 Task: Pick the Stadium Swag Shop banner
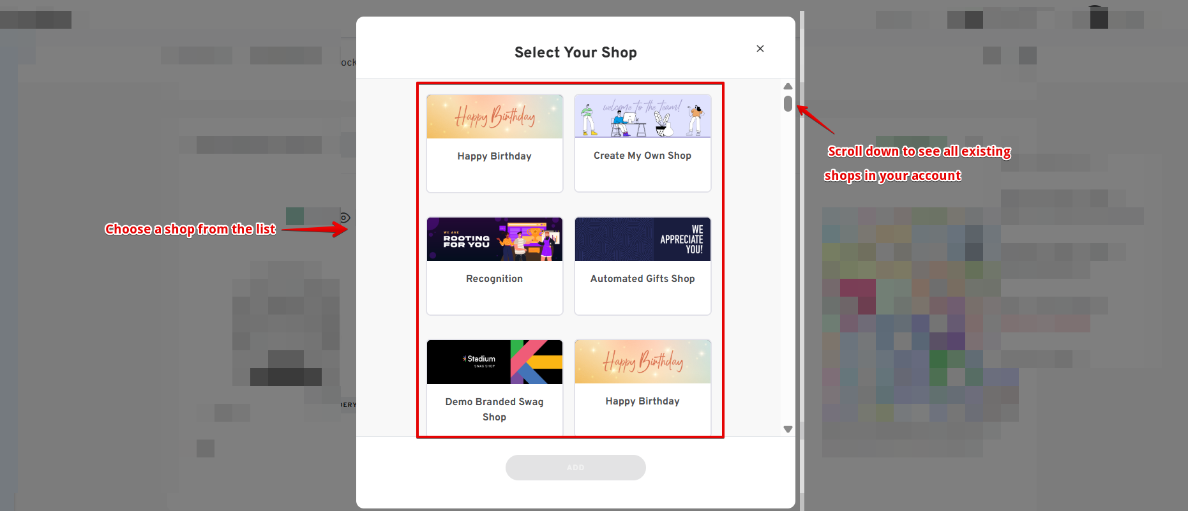coord(494,362)
